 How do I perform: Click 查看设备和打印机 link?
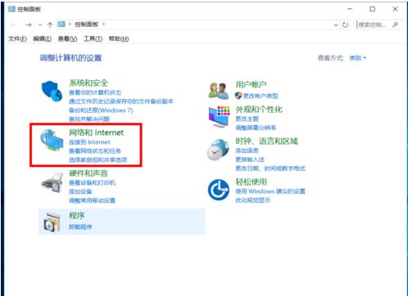[x=92, y=182]
